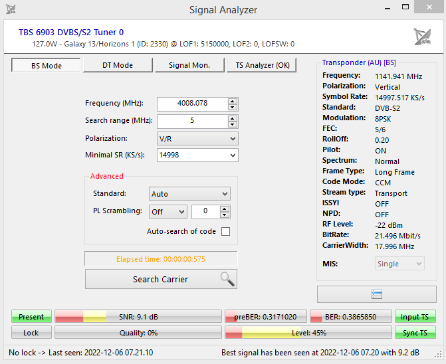Maximize the Signal Analyzer window

[405, 7]
